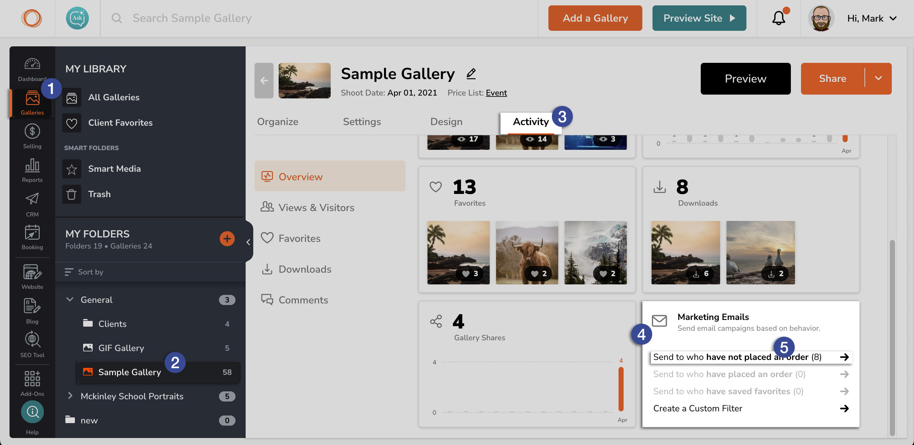Click the pencil icon to rename Sample Gallery
The width and height of the screenshot is (914, 445).
[471, 73]
